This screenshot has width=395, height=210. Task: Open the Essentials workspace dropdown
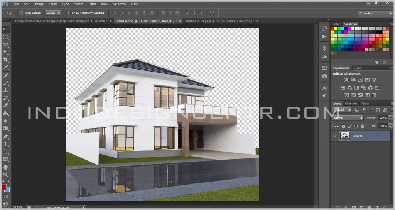point(375,13)
